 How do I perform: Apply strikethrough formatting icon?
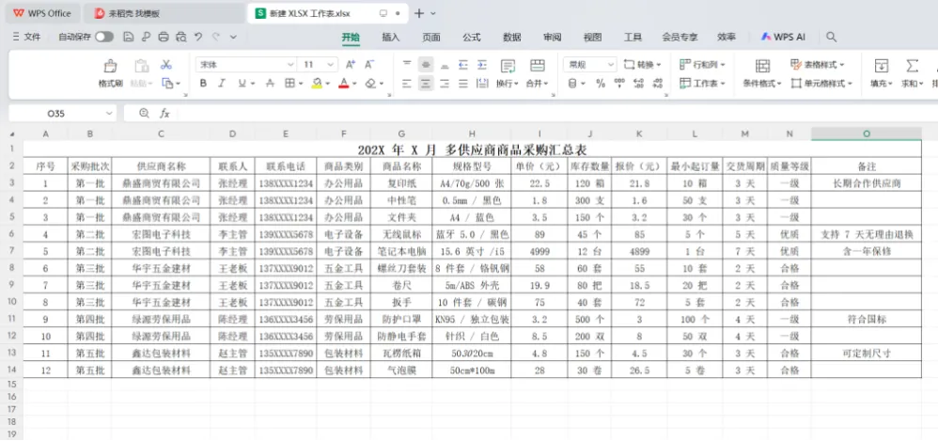tap(270, 84)
